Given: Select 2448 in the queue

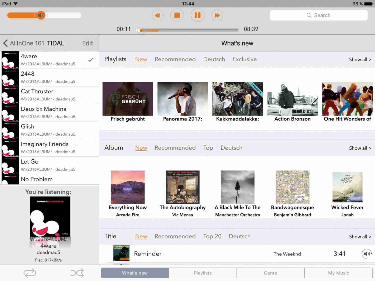Looking at the screenshot, I should [50, 77].
